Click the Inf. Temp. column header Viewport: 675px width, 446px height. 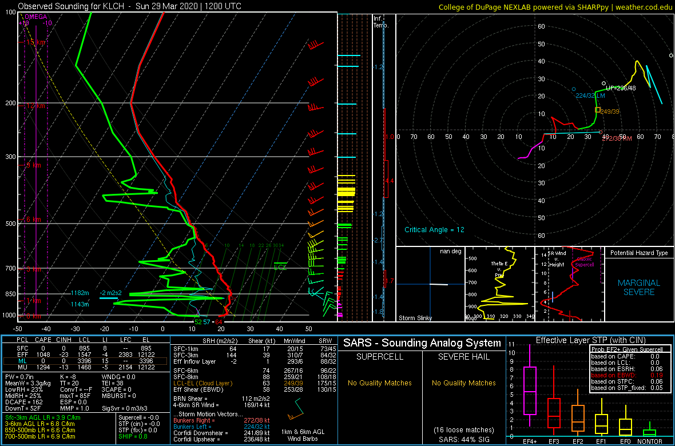click(381, 22)
